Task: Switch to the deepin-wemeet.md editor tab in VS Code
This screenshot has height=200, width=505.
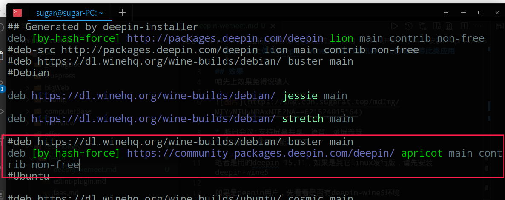Action: pos(231,26)
